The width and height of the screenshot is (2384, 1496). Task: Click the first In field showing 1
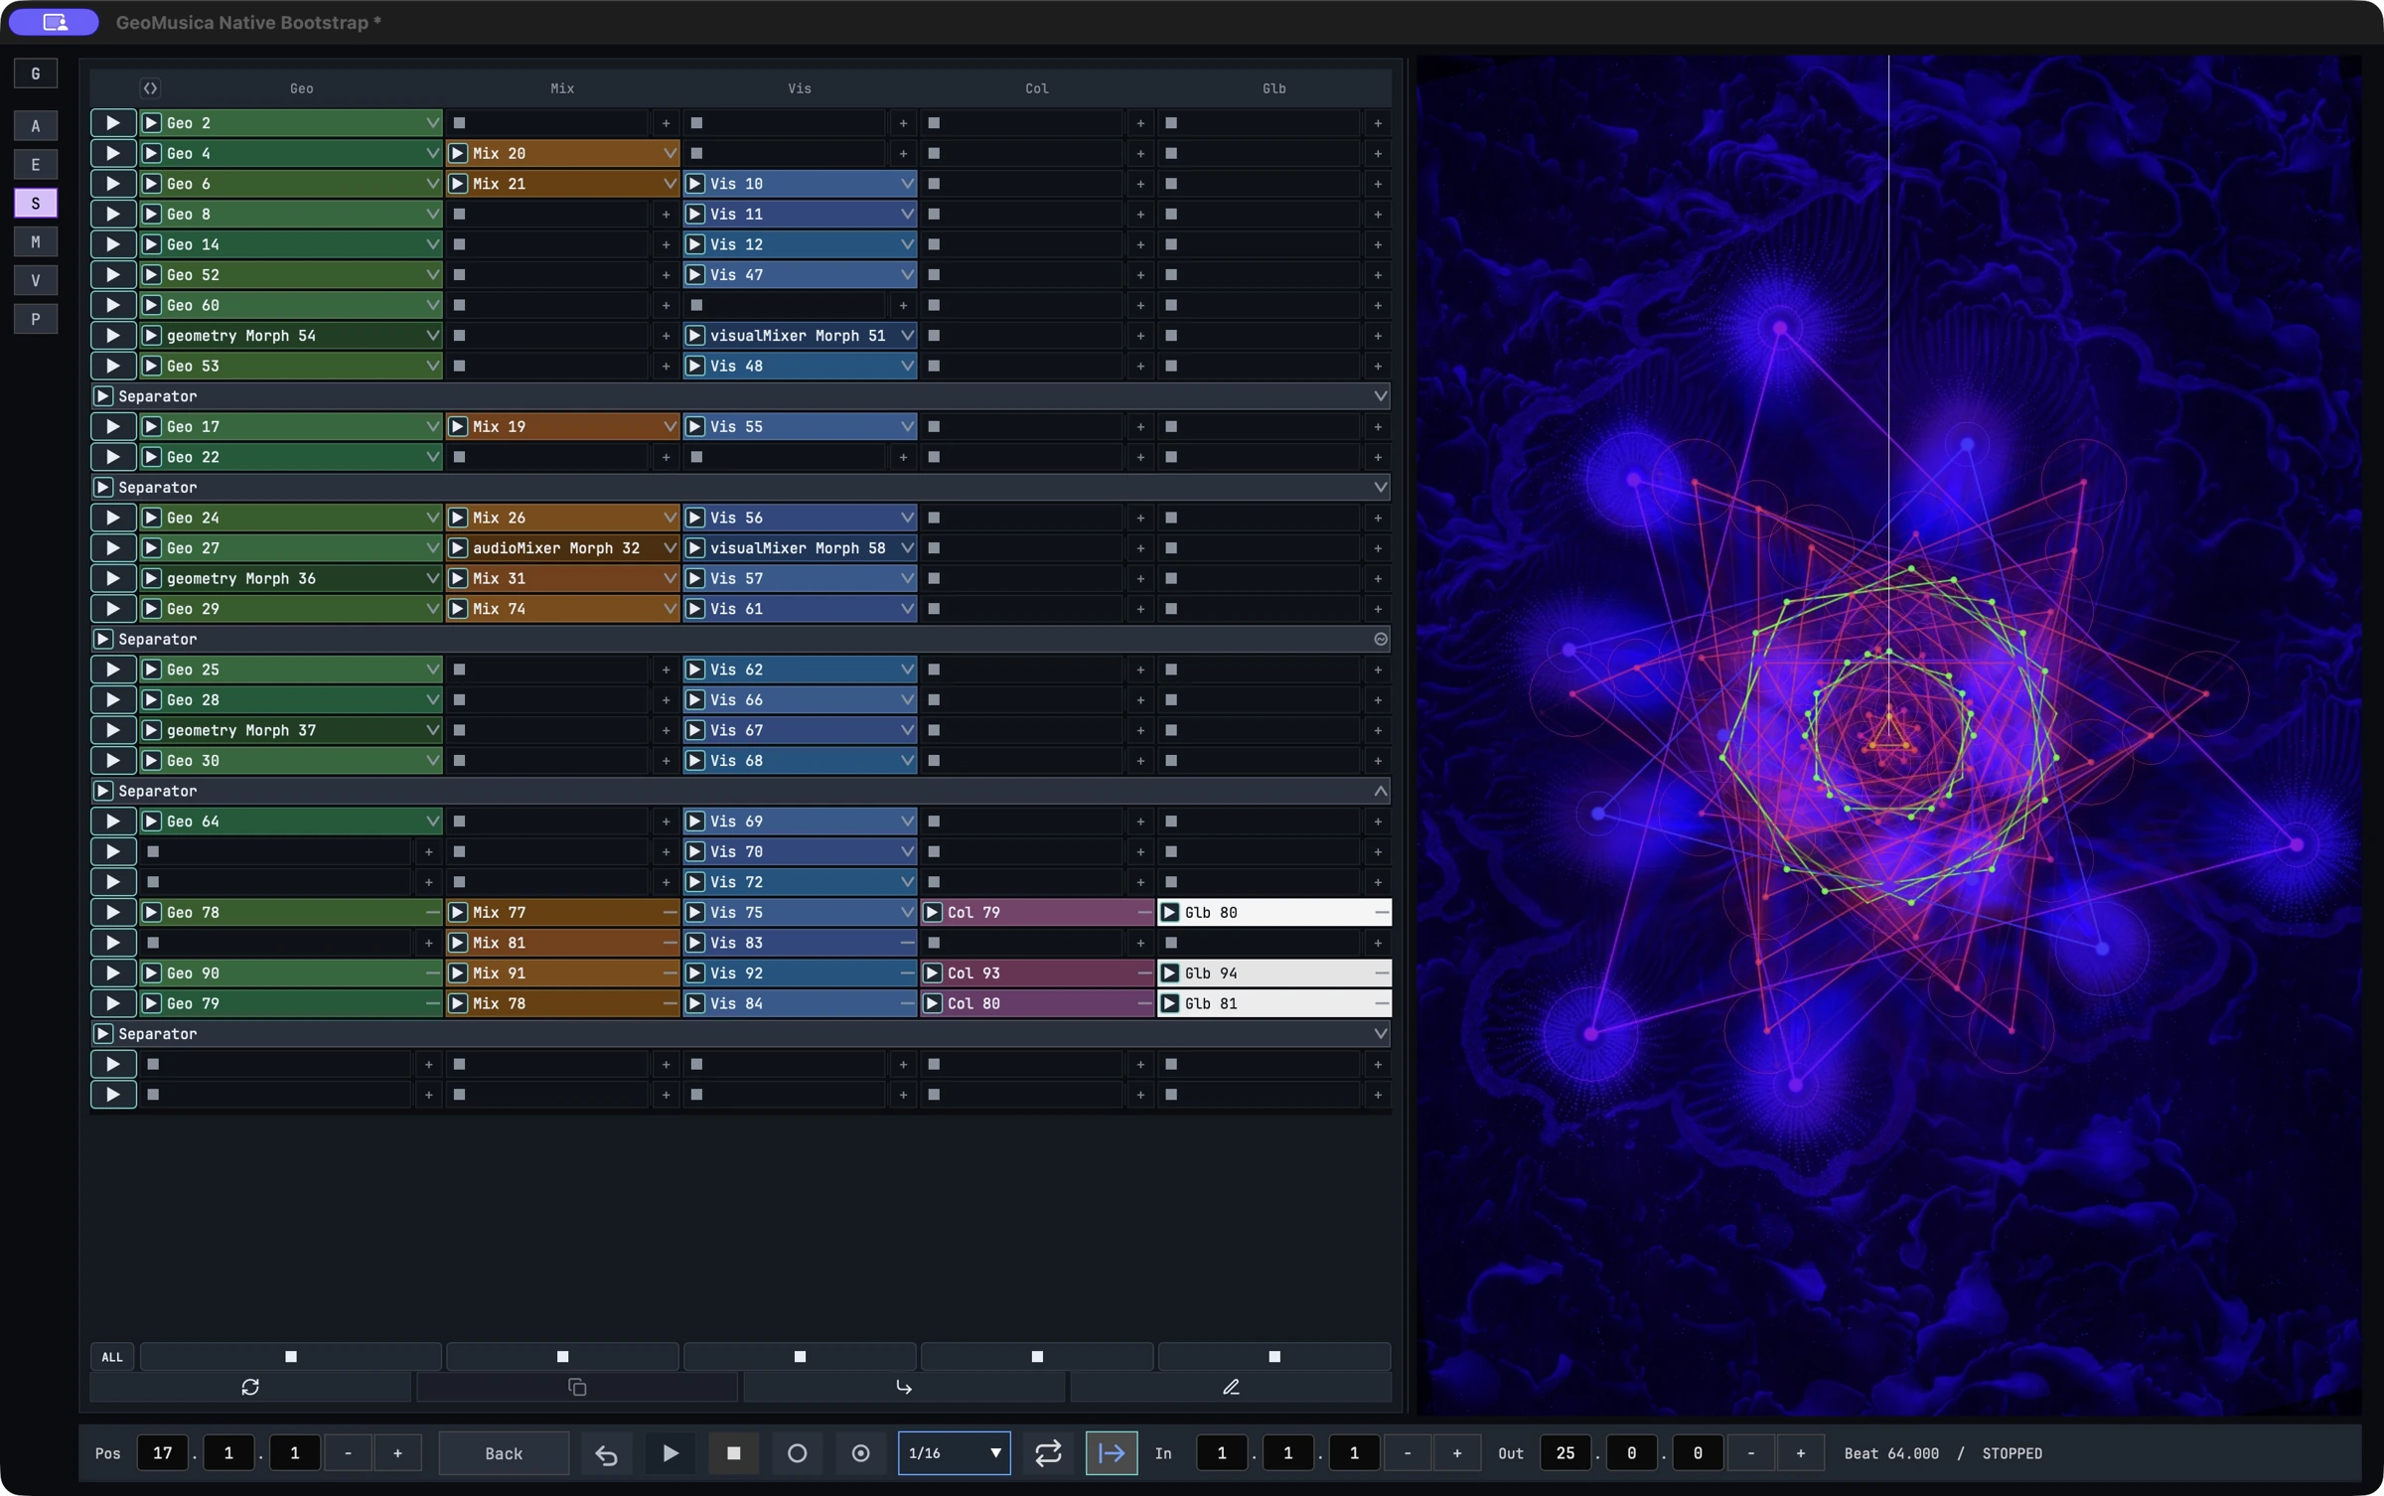(x=1222, y=1453)
